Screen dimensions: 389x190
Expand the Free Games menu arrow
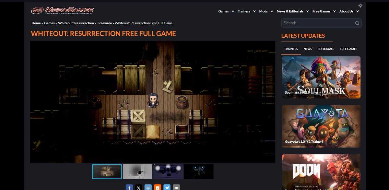click(334, 11)
